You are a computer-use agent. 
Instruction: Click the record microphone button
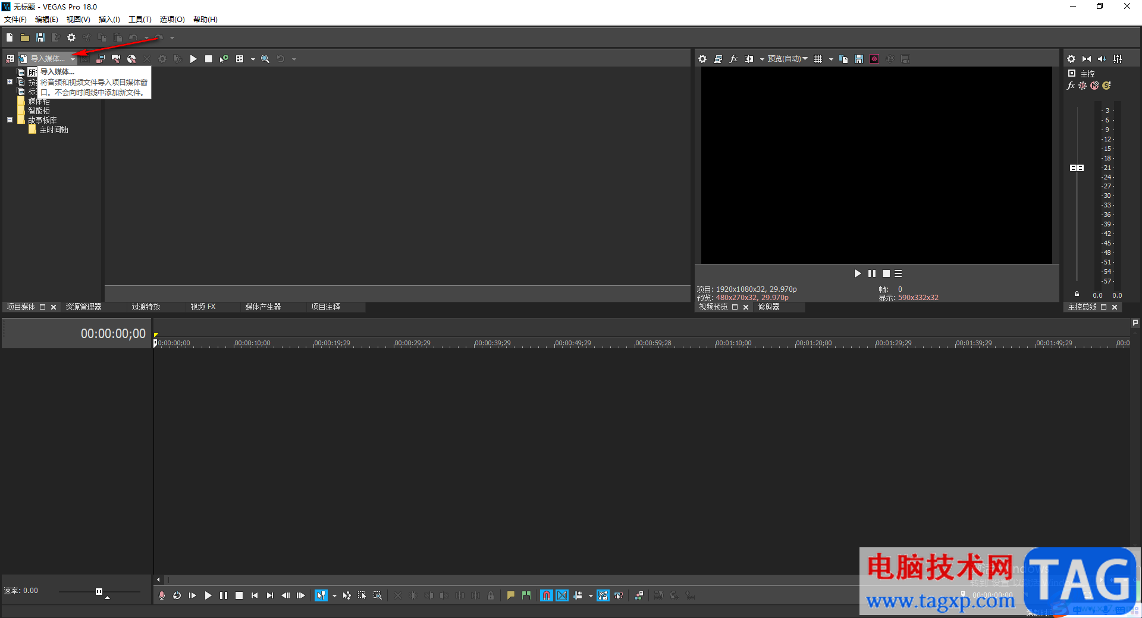click(x=162, y=595)
